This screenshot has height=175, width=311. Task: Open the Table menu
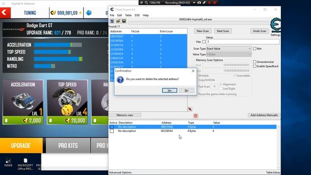[x=128, y=15]
